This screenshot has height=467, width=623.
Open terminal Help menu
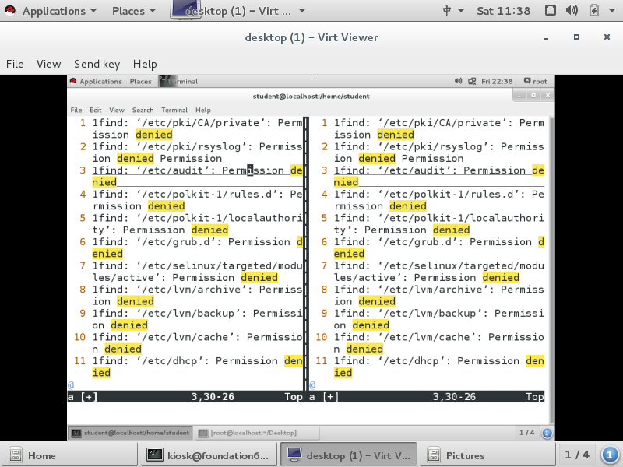(x=203, y=110)
